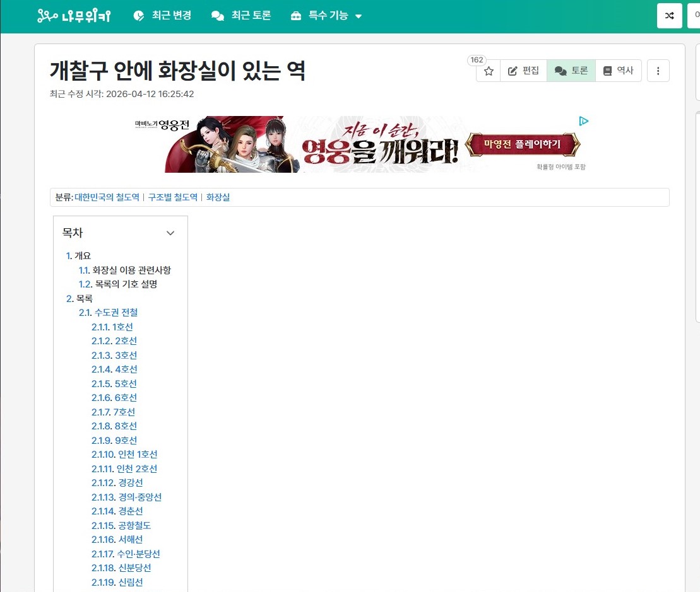Jump to 2.1.7. 7호선 section
This screenshot has width=700, height=592.
113,412
